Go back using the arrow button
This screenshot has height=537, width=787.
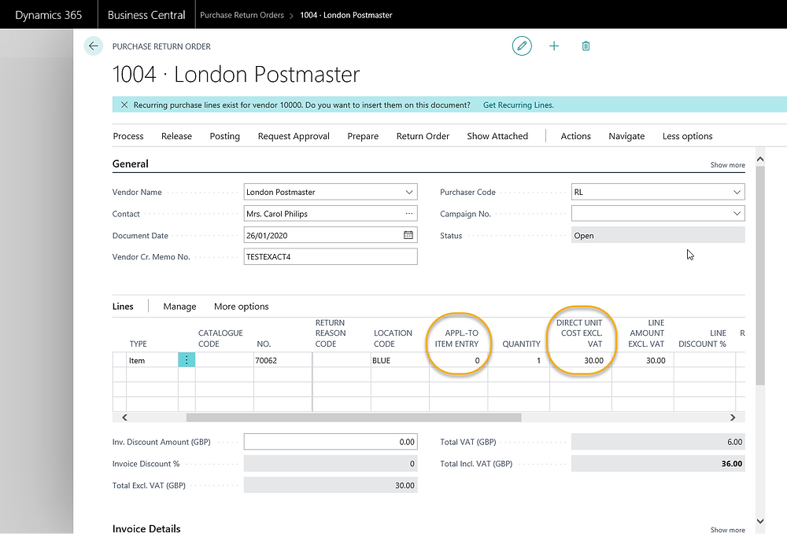point(94,46)
